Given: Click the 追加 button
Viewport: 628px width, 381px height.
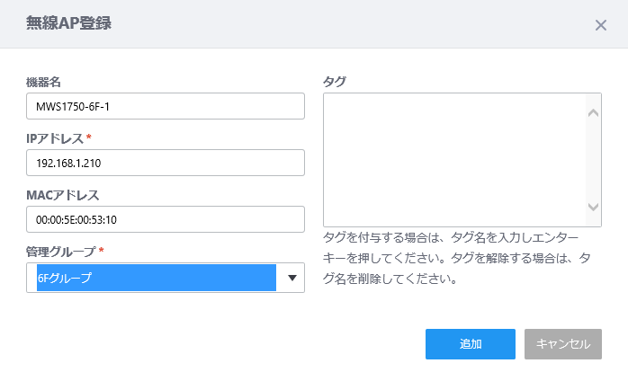Looking at the screenshot, I should coord(471,344).
